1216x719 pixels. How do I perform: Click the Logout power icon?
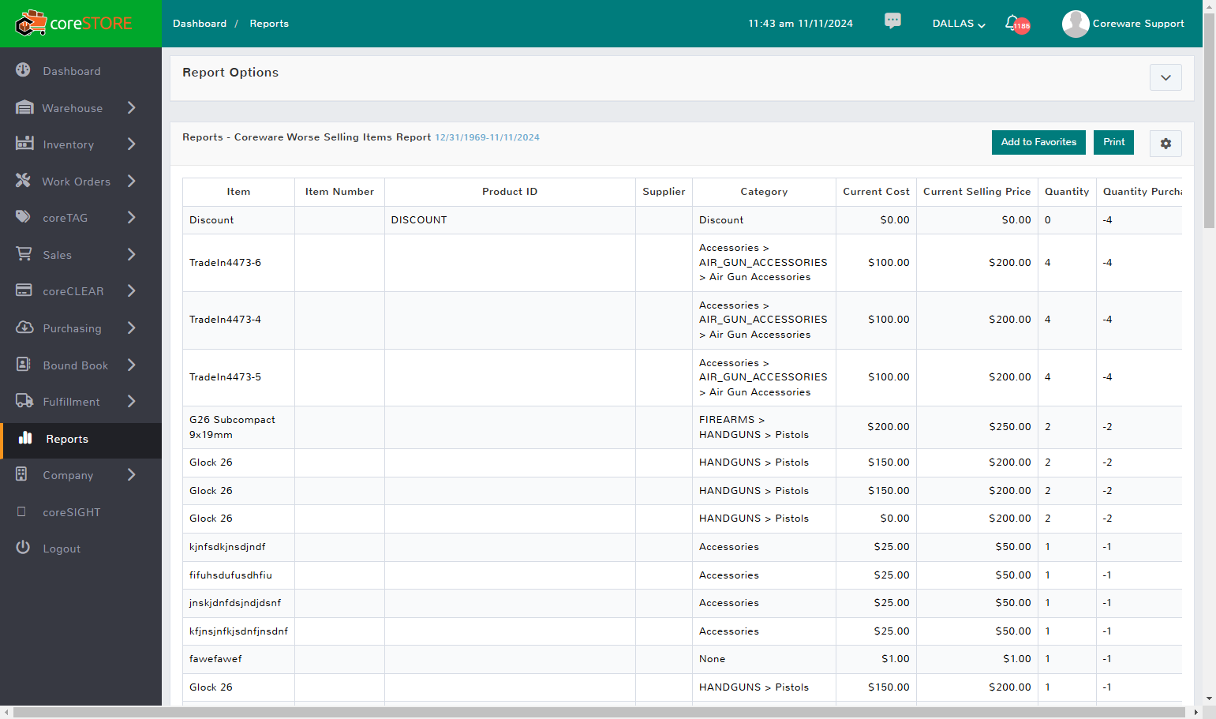point(23,548)
